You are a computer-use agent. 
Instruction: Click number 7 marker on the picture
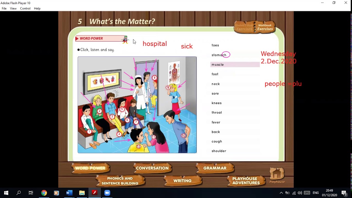click(x=136, y=122)
